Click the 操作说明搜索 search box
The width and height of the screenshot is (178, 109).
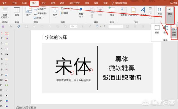point(119,3)
